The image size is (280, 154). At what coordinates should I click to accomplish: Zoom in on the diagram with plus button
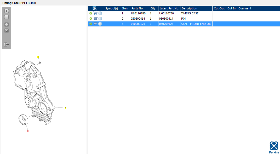point(7,11)
